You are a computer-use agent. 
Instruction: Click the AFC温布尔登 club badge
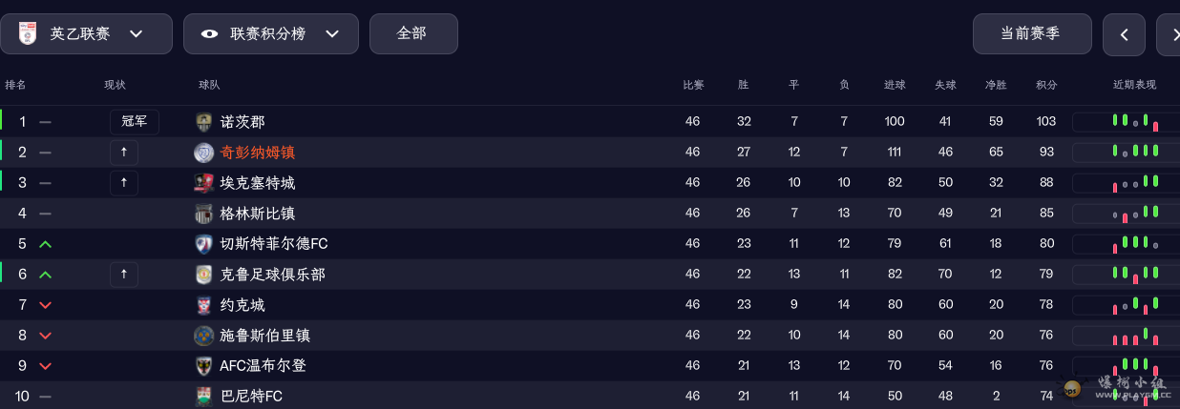(203, 366)
